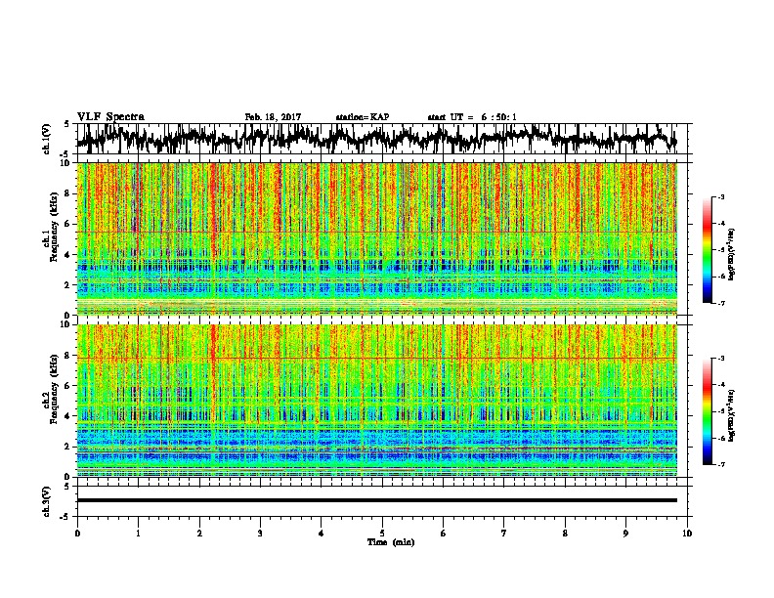Click the "ch.1(V)" axis label

(46, 139)
